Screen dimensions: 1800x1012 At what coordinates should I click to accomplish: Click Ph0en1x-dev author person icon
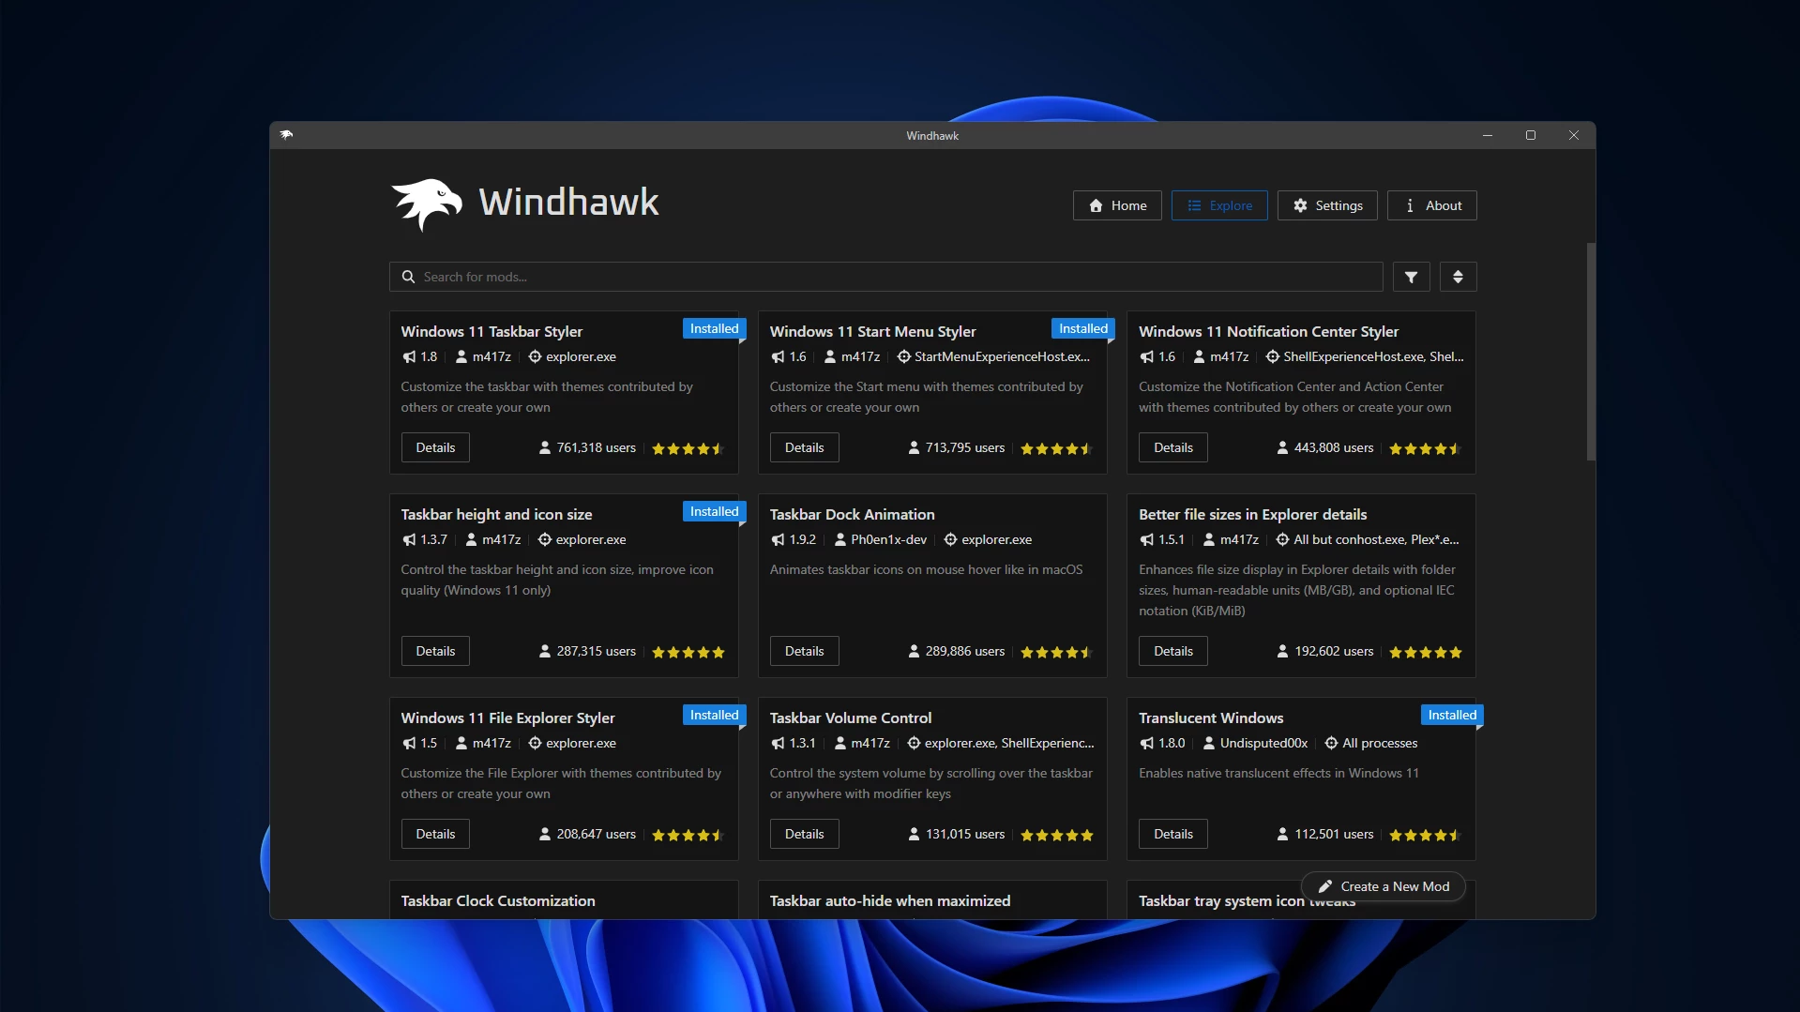(x=840, y=539)
